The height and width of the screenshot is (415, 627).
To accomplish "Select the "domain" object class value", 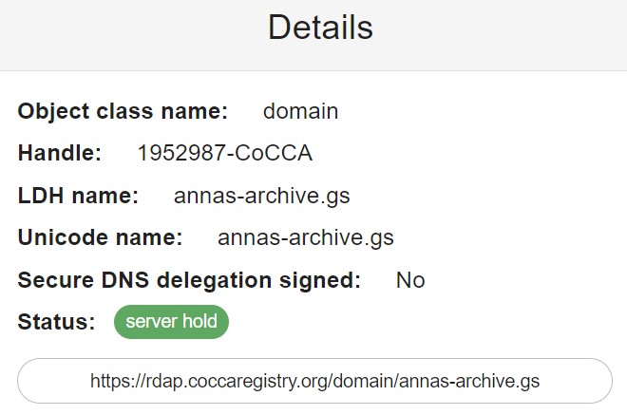I will pyautogui.click(x=300, y=111).
